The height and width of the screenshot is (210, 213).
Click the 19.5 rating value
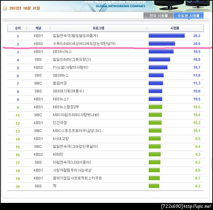click(197, 52)
